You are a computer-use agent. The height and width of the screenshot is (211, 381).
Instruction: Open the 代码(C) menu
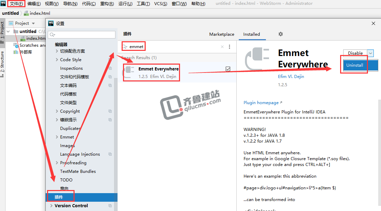89,4
